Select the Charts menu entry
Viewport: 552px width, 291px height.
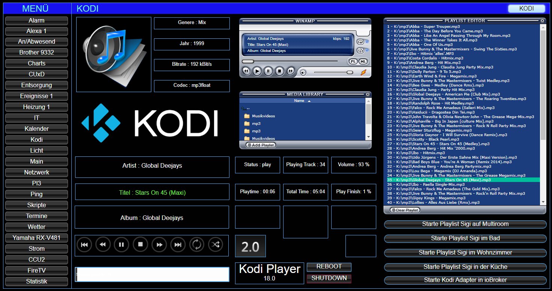(36, 64)
